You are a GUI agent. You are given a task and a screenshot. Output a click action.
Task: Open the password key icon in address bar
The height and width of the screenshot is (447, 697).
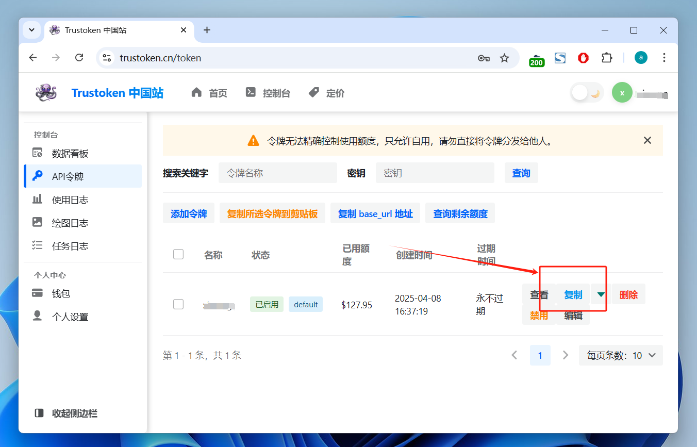pos(483,58)
